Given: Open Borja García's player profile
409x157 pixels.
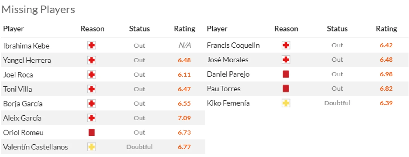Looking at the screenshot, I should tap(23, 103).
